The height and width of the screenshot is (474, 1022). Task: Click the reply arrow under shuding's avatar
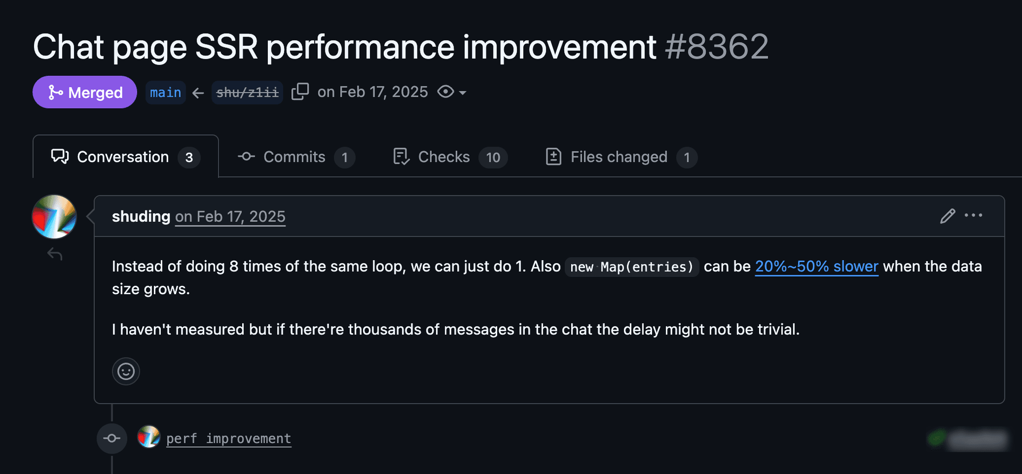[55, 254]
